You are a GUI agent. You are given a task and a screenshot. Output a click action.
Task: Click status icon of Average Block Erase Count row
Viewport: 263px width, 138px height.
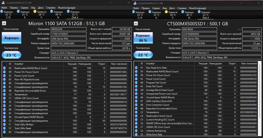click(136, 90)
